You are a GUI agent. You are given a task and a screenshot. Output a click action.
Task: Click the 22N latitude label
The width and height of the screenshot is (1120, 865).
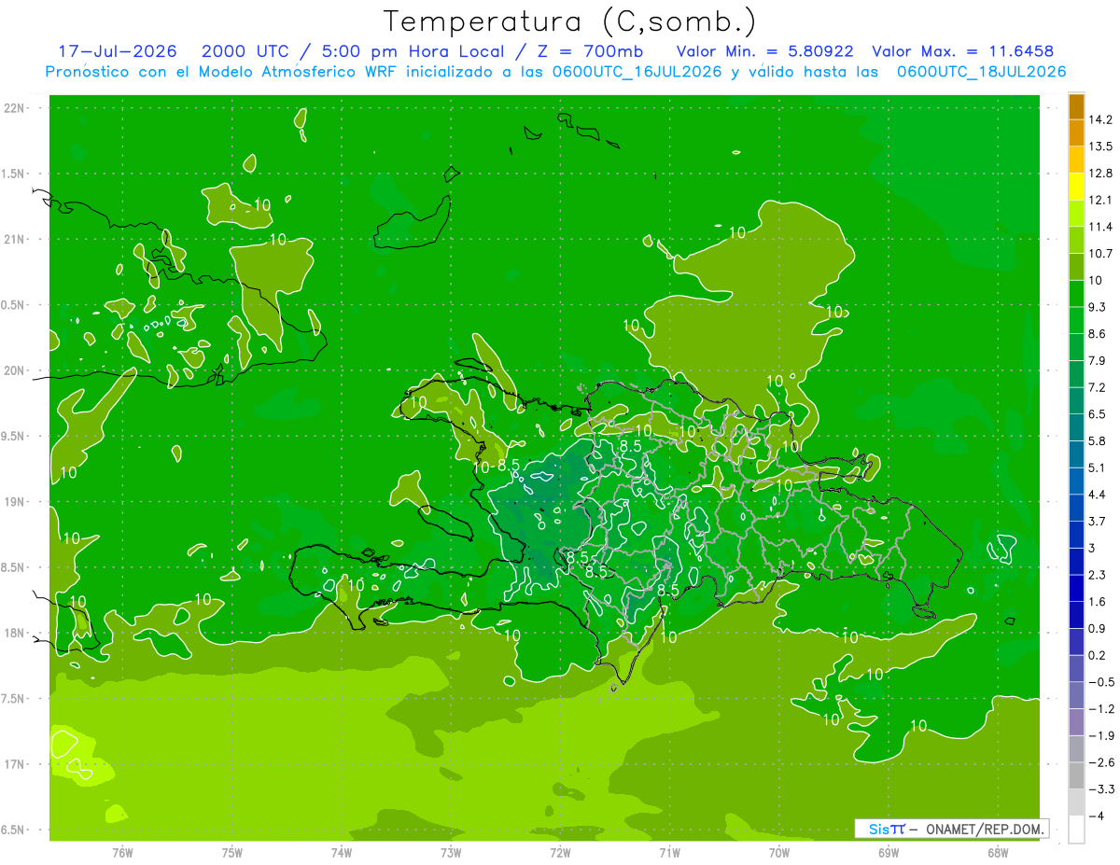(15, 108)
